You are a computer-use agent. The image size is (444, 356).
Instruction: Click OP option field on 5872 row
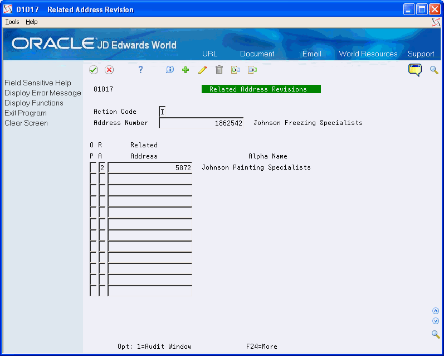(93, 167)
